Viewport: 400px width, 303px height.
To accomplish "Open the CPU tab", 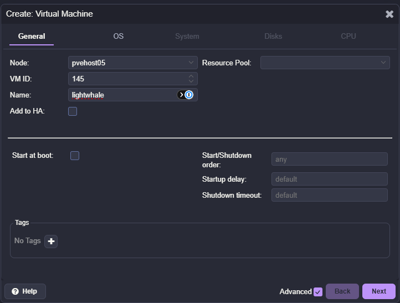I will [348, 36].
